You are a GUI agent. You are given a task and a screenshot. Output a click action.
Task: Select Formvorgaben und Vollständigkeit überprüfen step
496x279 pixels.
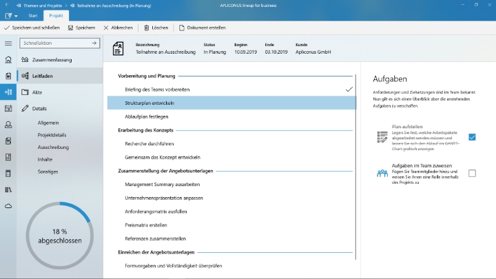point(231,266)
